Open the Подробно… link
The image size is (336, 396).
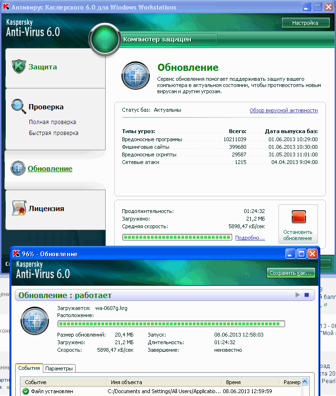250,238
